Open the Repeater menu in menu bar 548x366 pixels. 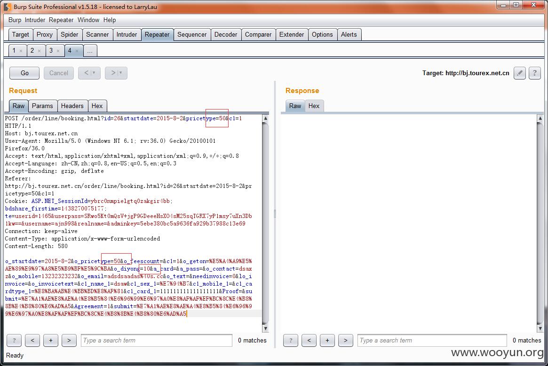61,20
